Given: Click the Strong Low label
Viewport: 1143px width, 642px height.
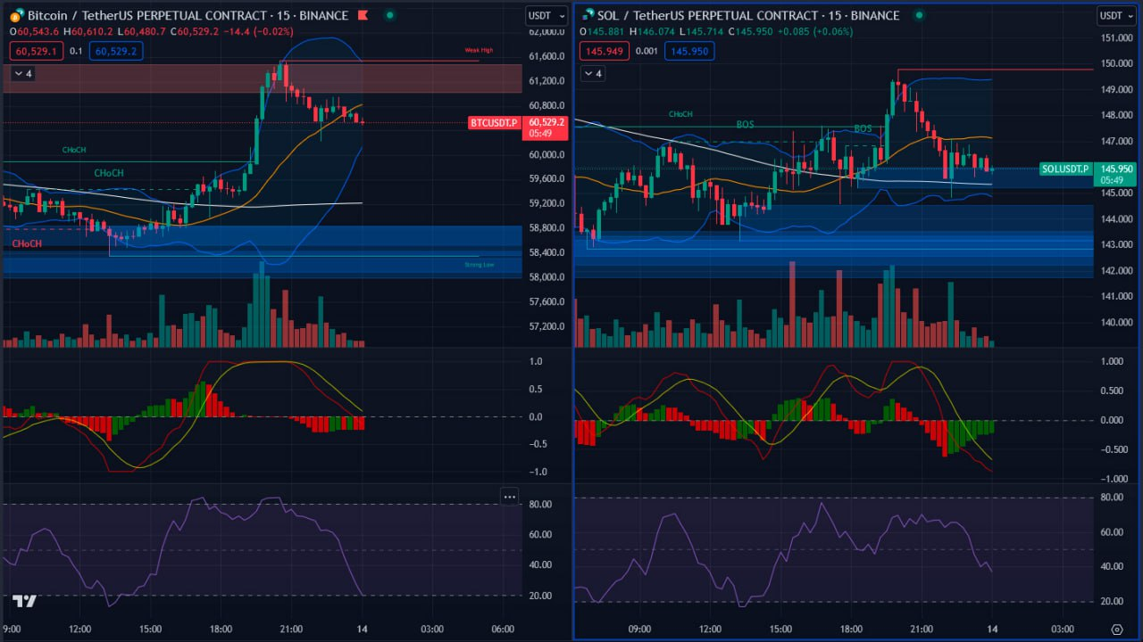Looking at the screenshot, I should (479, 265).
